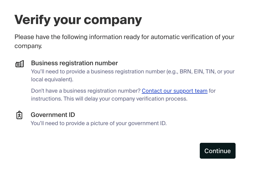Click the Don't have a registration number question

point(86,91)
